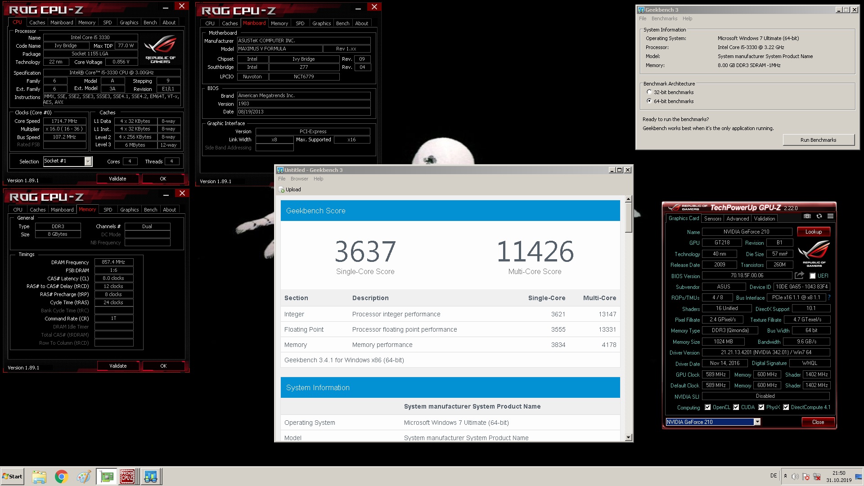
Task: Refresh GPU-Z data with the circular arrows icon
Action: tap(819, 216)
